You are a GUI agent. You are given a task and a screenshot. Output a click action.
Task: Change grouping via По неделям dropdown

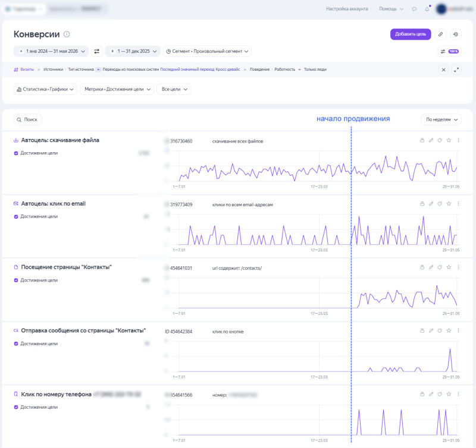pyautogui.click(x=441, y=119)
